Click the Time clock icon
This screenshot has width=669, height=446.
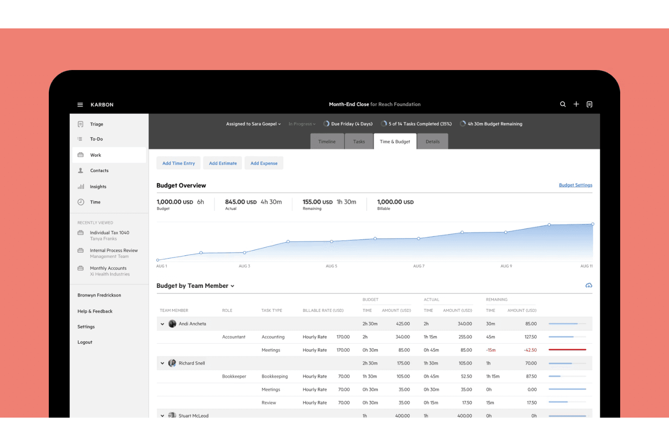[x=80, y=202]
